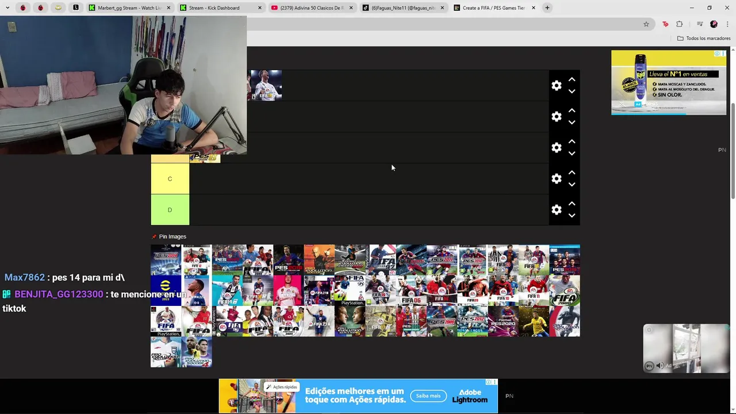Select the FIFA 13 cover image
This screenshot has width=736, height=414.
point(503,260)
